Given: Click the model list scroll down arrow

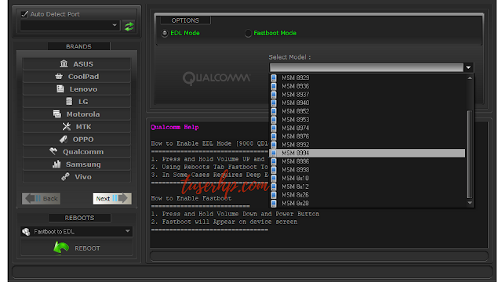Looking at the screenshot, I should click(470, 203).
